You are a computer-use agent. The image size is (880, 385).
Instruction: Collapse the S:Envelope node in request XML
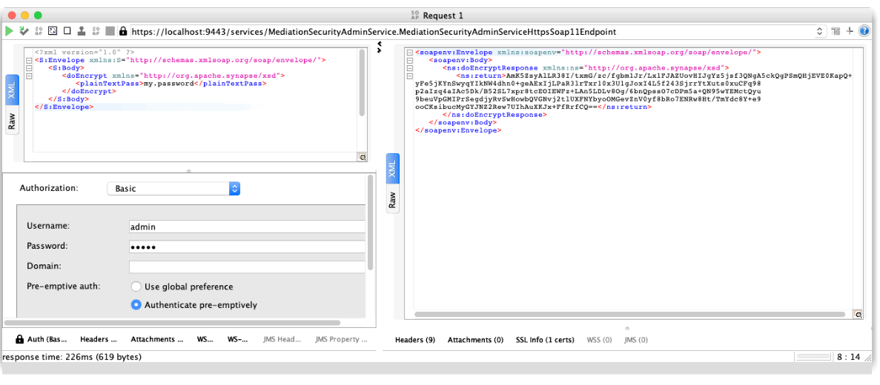coord(28,60)
